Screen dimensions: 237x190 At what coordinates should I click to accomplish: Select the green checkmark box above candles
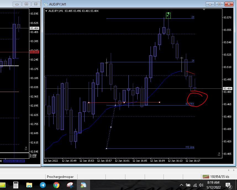pos(168,15)
